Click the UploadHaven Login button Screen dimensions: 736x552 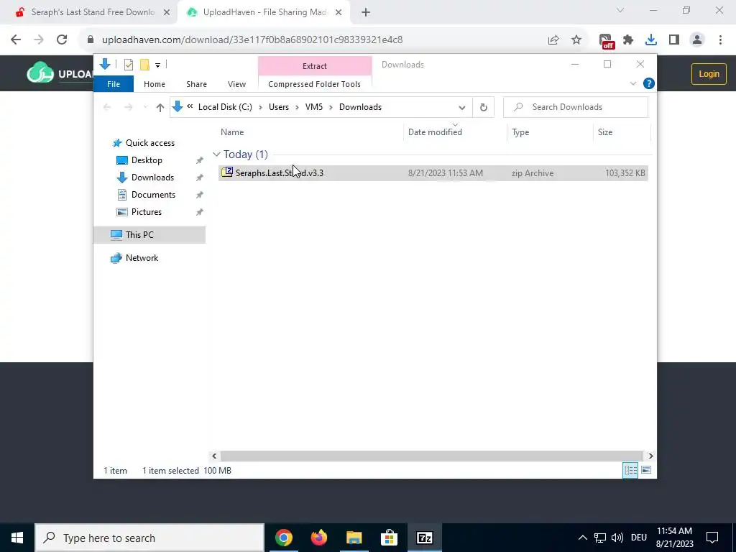[x=709, y=74]
